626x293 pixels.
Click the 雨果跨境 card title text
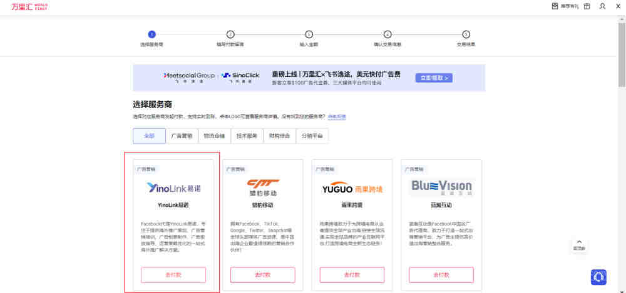point(352,206)
